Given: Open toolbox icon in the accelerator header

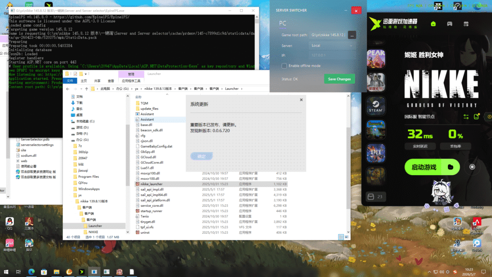Looking at the screenshot, I should (466, 24).
